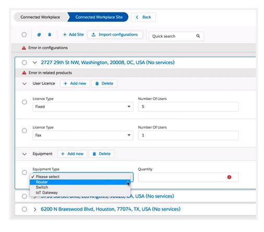Select the Fax licence row radio
The width and height of the screenshot is (264, 232).
coord(25,131)
